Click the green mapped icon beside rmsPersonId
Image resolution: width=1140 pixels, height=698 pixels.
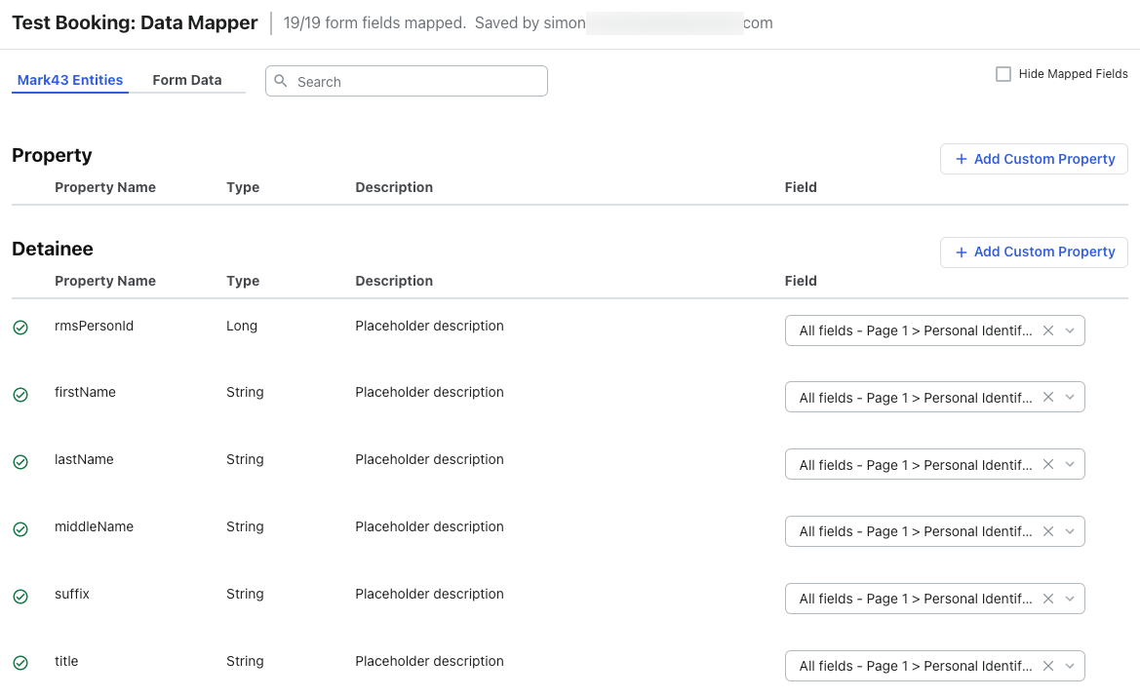[20, 328]
